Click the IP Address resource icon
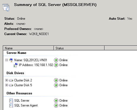The height and width of the screenshot is (110, 137). click(x=15, y=65)
